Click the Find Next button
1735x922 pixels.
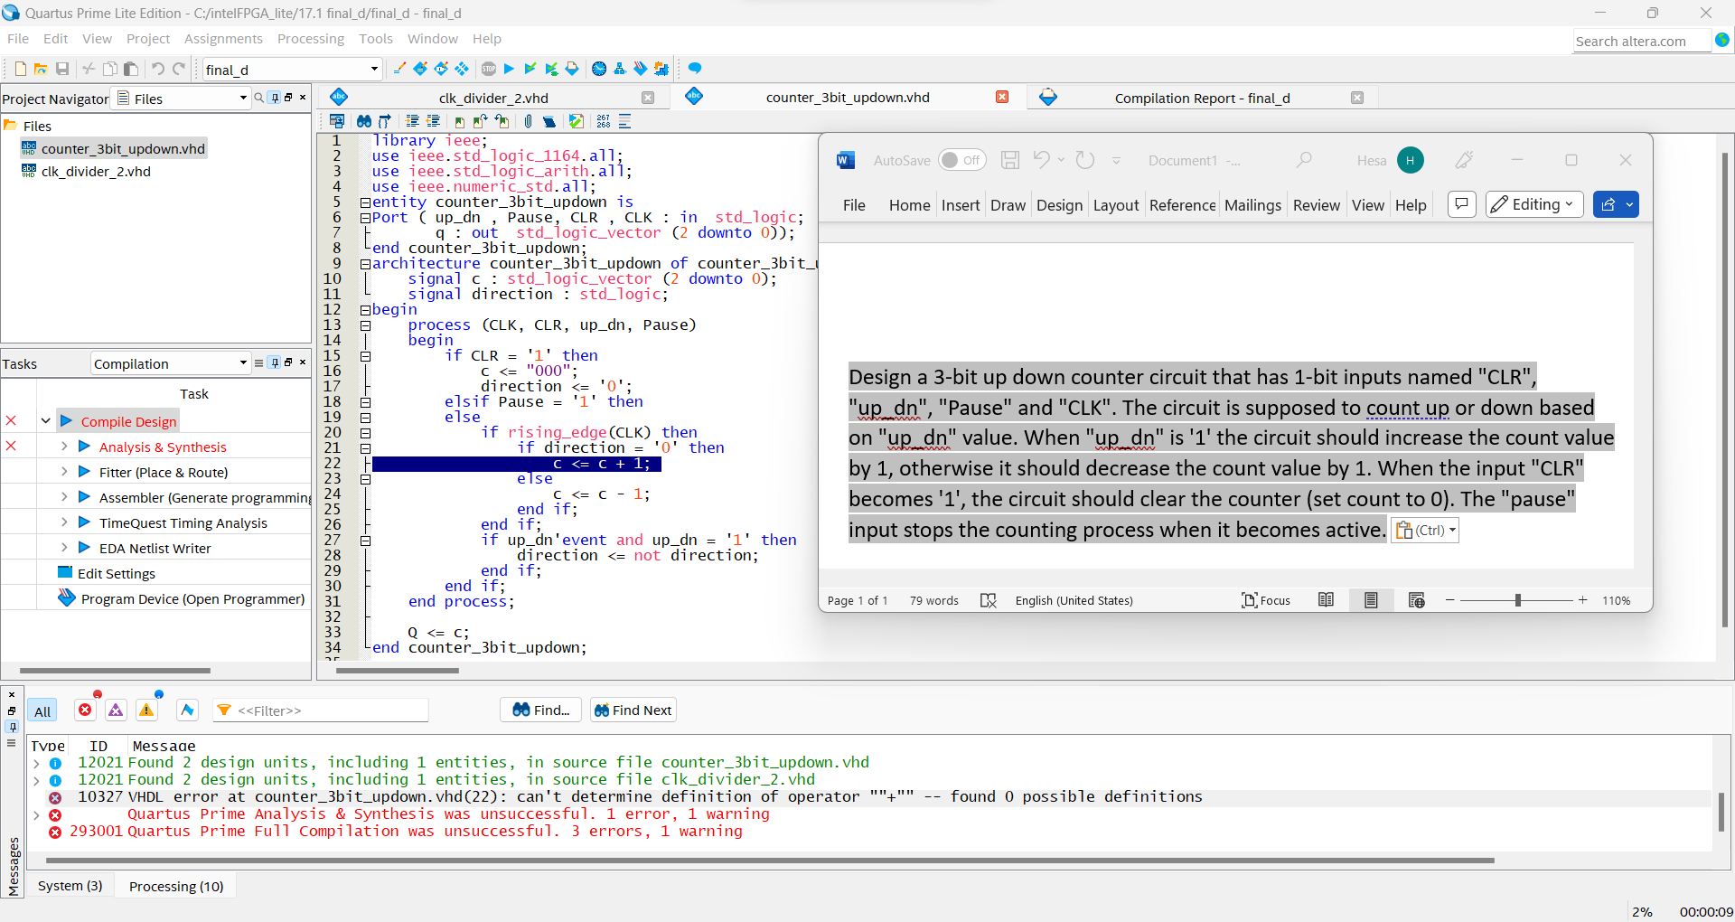(x=632, y=710)
